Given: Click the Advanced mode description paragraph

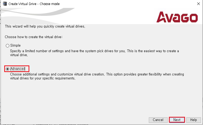Looking at the screenshot, I should [97, 76].
